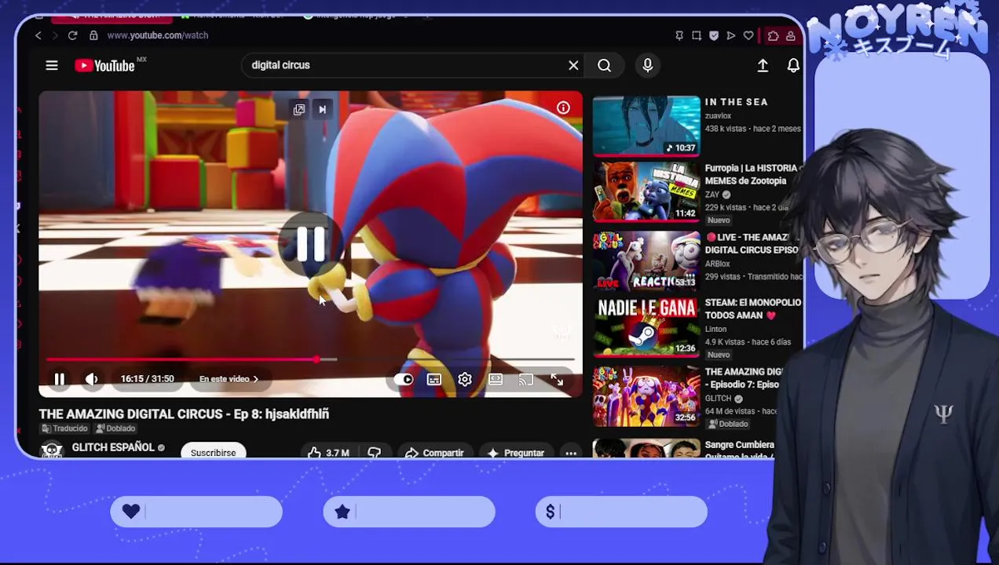Open 'IN THE SEA' video title
Image resolution: width=999 pixels, height=565 pixels.
point(736,102)
